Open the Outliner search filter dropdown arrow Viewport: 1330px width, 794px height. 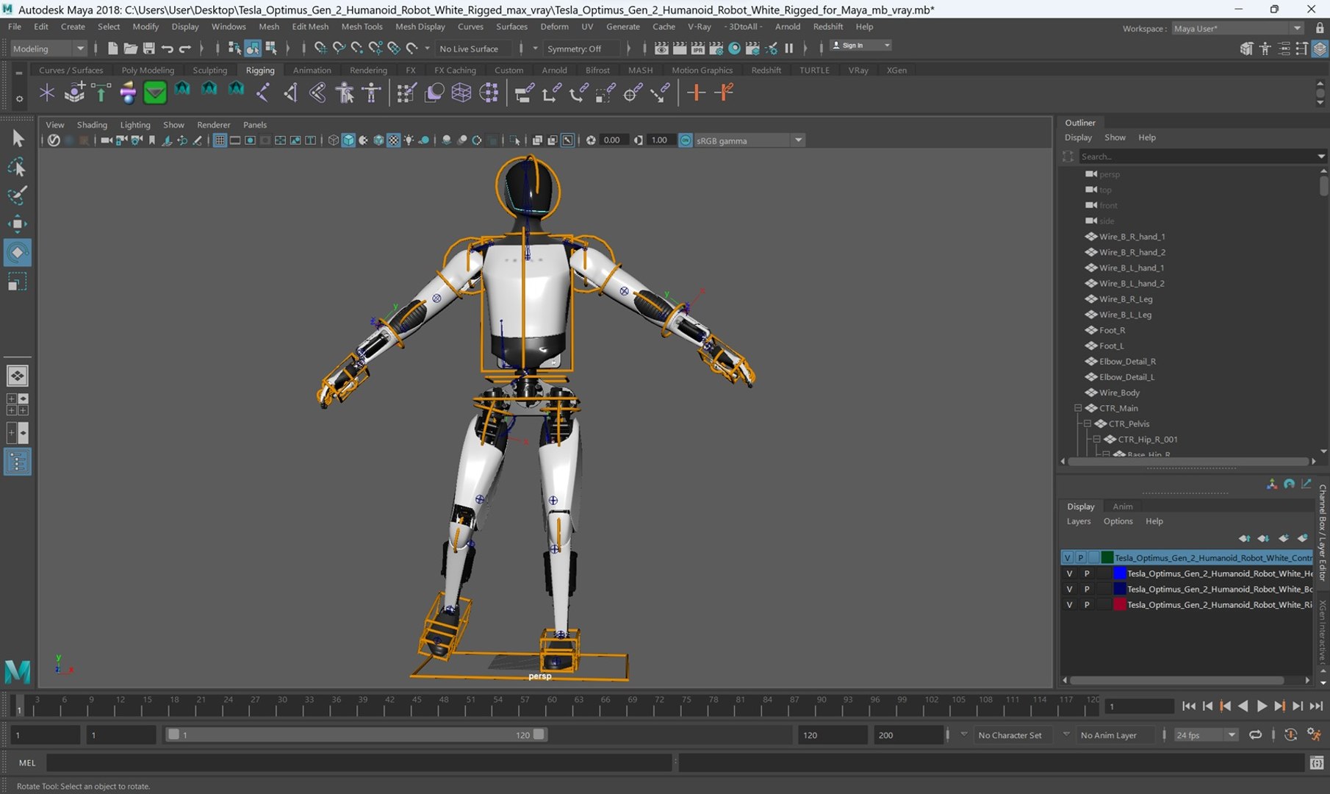coord(1320,156)
